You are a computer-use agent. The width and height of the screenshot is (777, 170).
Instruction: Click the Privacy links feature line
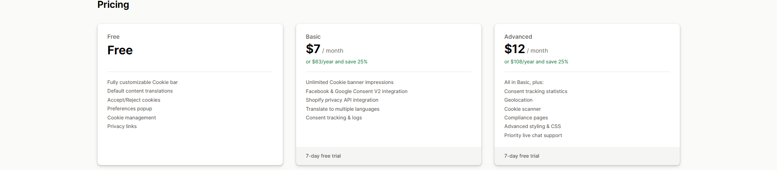(122, 126)
